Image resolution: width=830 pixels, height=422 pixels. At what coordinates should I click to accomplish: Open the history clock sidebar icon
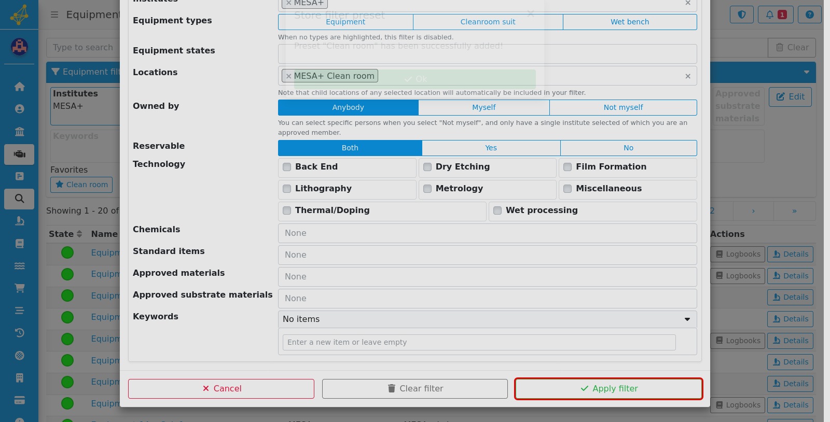[19, 333]
